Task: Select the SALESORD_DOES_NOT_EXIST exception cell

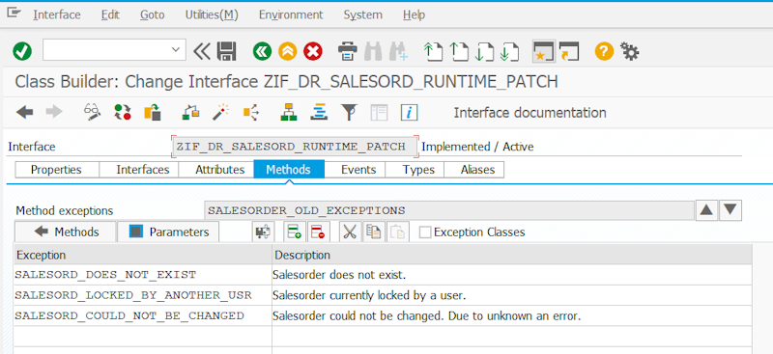Action: [x=142, y=275]
